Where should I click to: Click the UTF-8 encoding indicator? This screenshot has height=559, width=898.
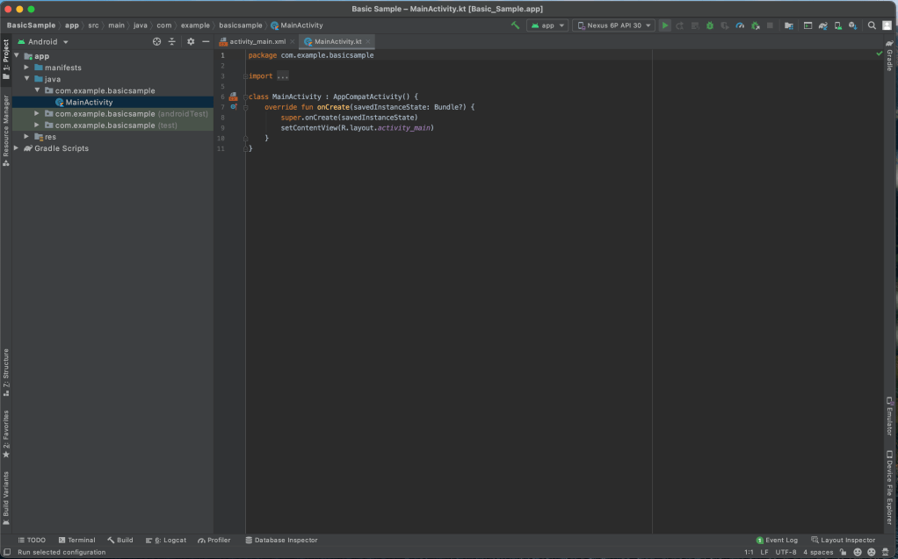click(786, 552)
